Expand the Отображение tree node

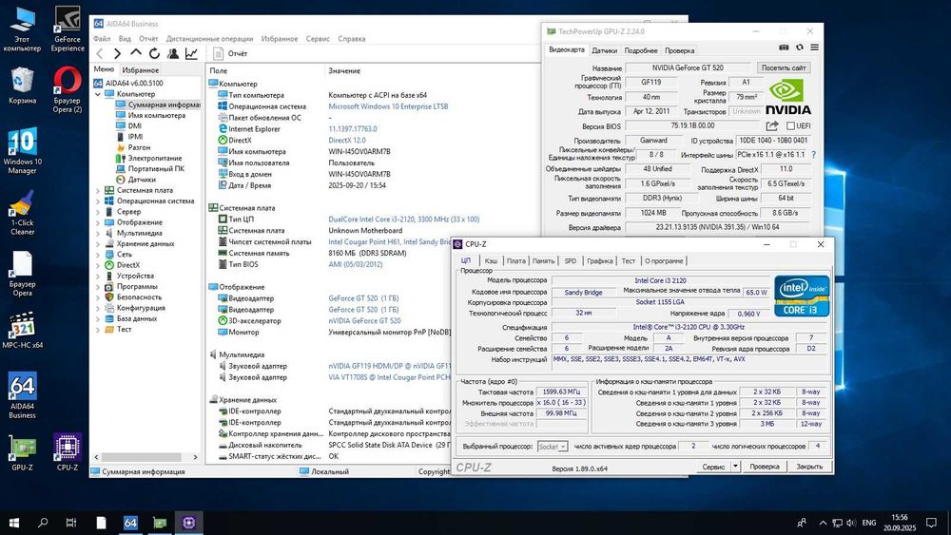point(98,223)
